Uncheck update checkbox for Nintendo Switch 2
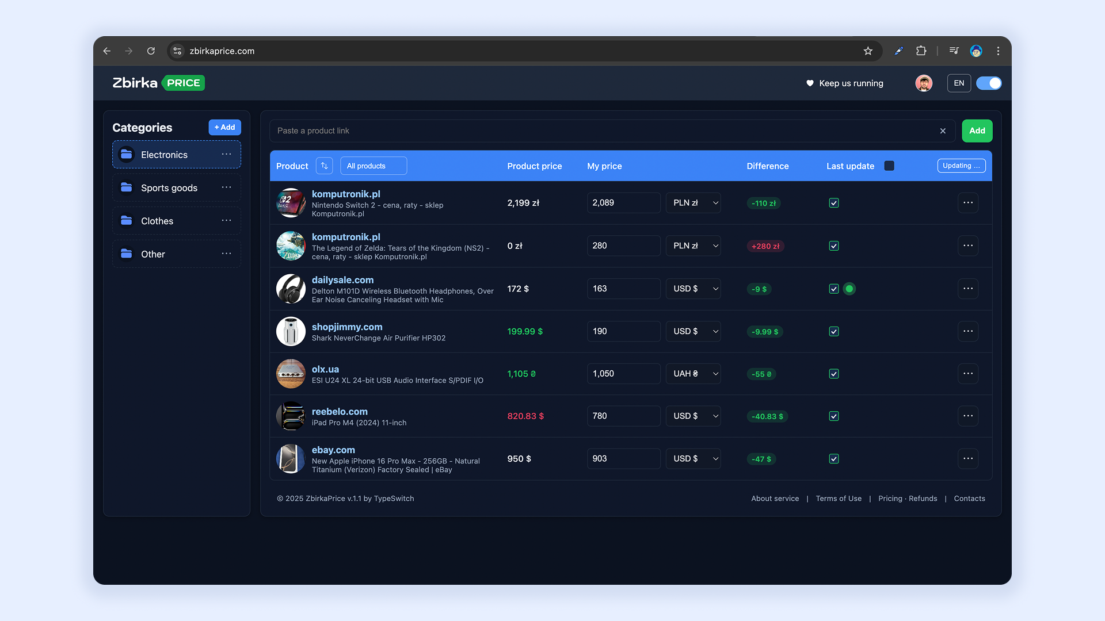 coord(834,203)
